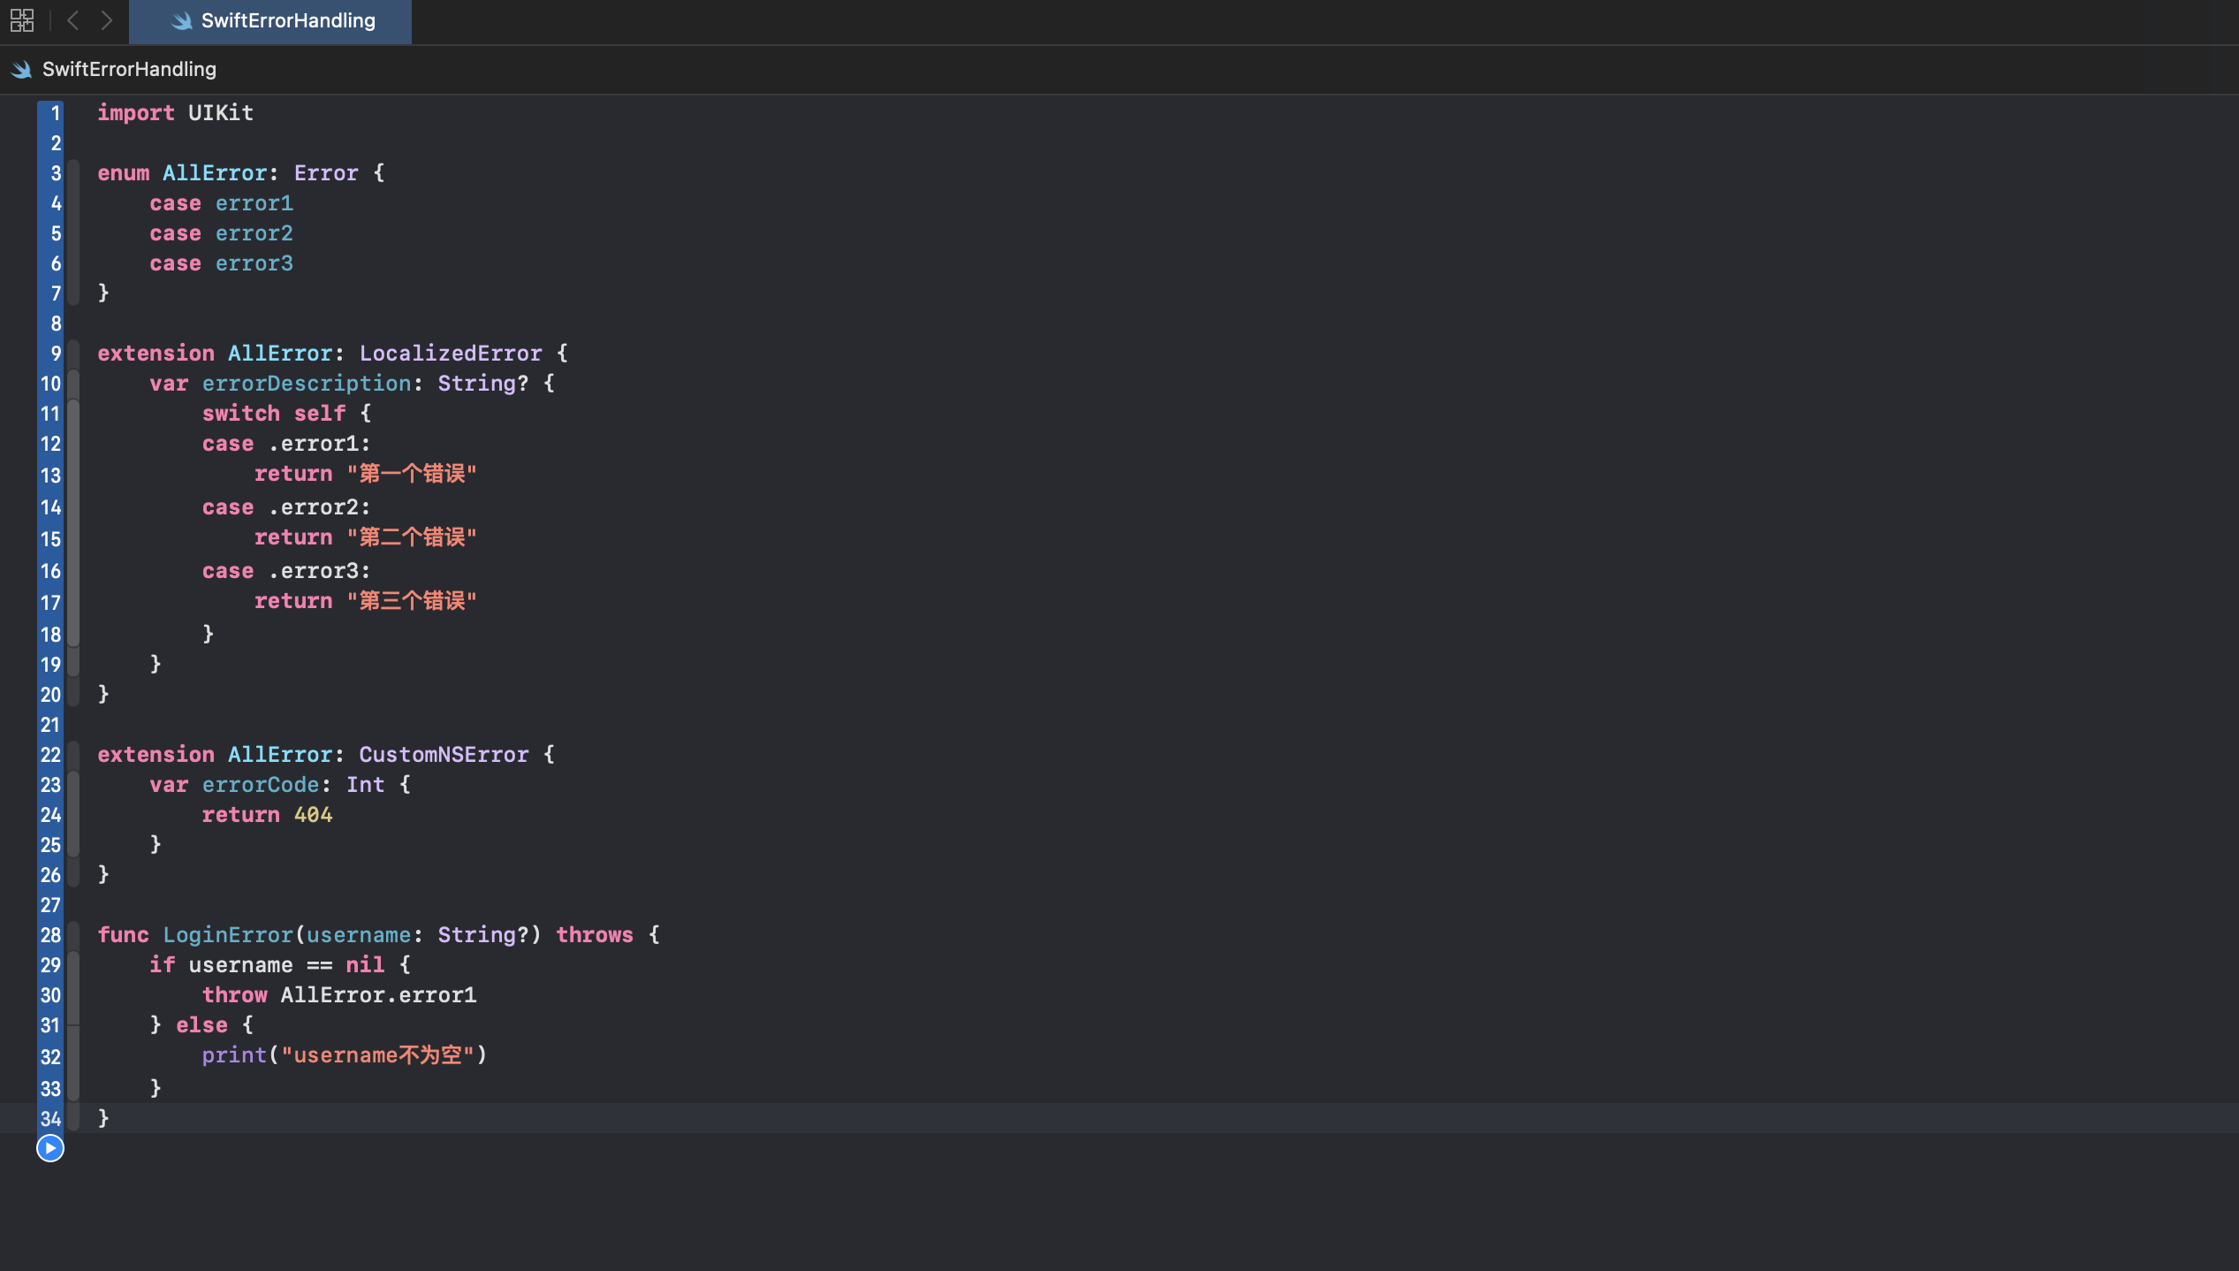Image resolution: width=2239 pixels, height=1271 pixels.
Task: Click line number 30 in gutter
Action: [x=50, y=995]
